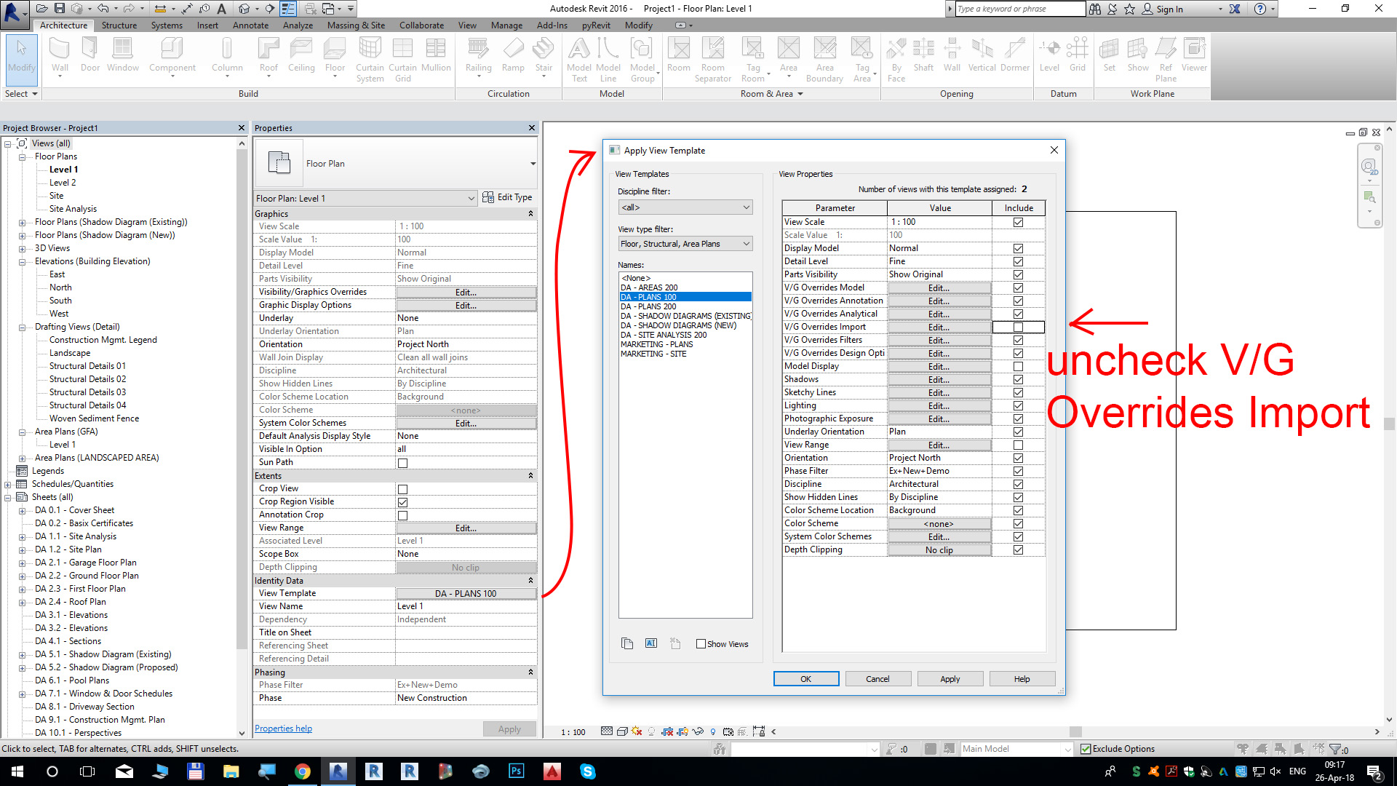This screenshot has width=1397, height=786.
Task: Click the Rename view template icon
Action: tap(651, 643)
